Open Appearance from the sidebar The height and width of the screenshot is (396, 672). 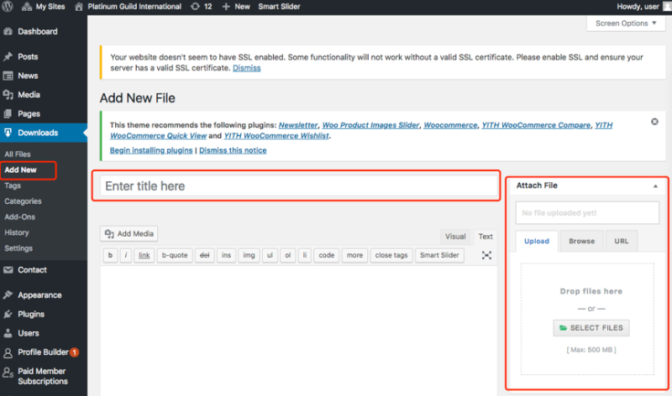click(x=39, y=295)
